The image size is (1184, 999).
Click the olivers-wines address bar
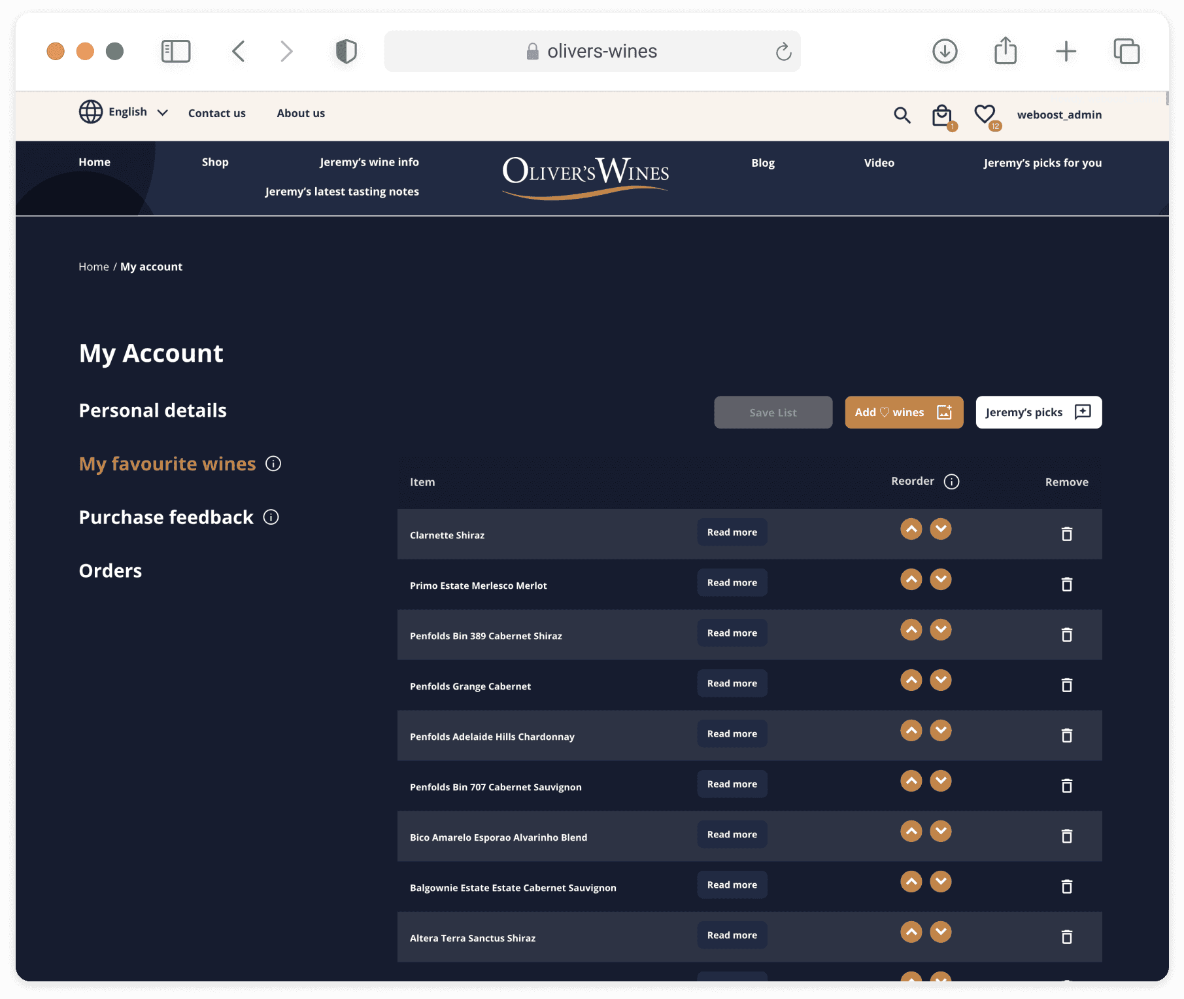[x=592, y=51]
